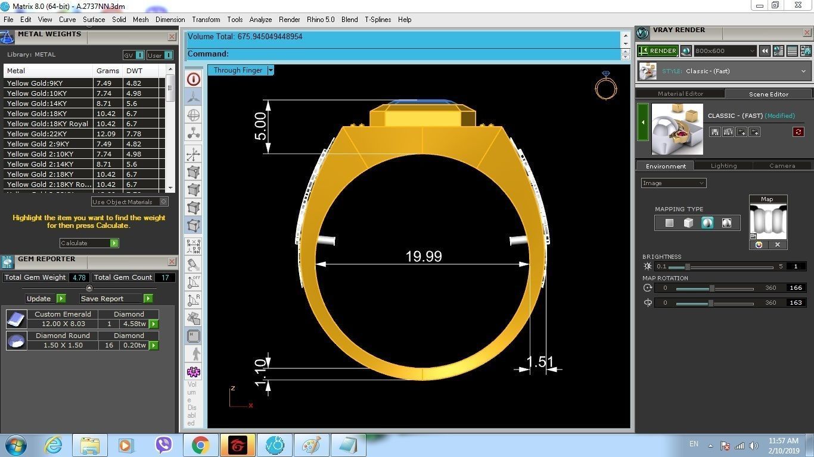
Task: Click the rounded H key icon in viewport toolbar
Action: [x=194, y=336]
